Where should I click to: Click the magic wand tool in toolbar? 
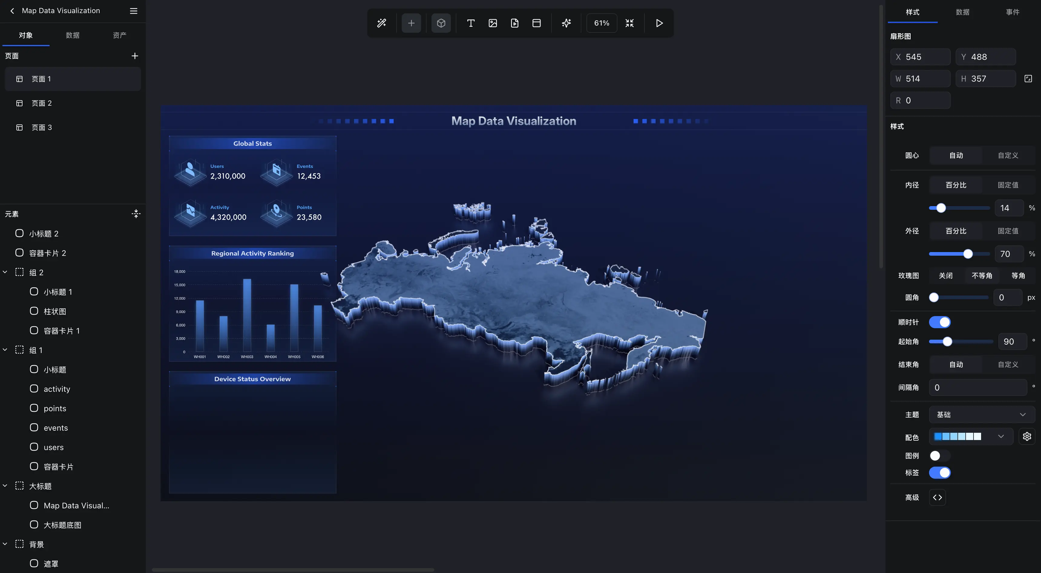(382, 23)
